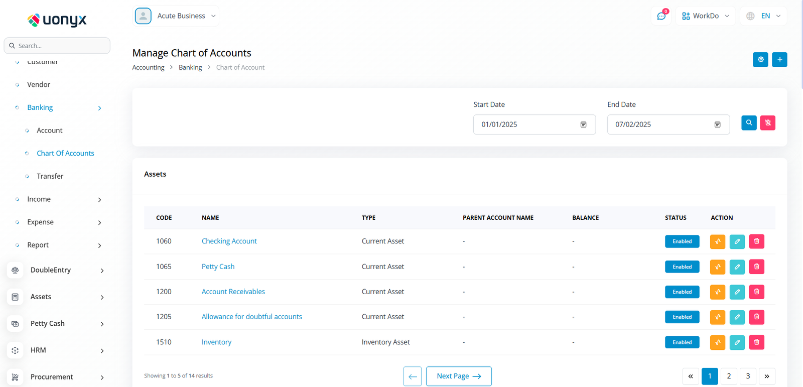Image resolution: width=803 pixels, height=387 pixels.
Task: Open the Allowance for doubtful accounts link
Action: pos(251,317)
